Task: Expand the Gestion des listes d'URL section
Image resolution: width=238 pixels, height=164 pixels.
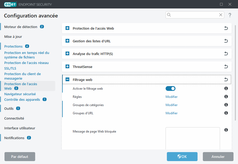Action: [x=67, y=41]
